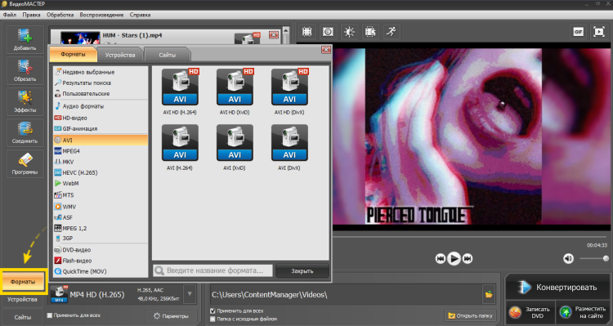Choose AVI (XviD) format icon
Screen dimensions: 613x326
[235, 143]
